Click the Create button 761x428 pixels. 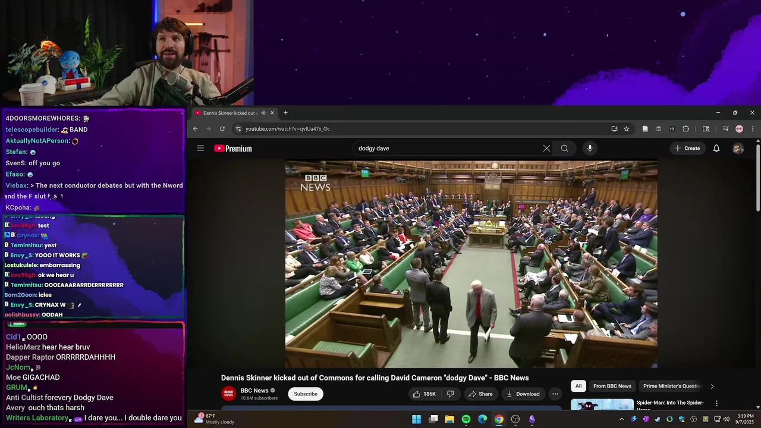coord(687,149)
